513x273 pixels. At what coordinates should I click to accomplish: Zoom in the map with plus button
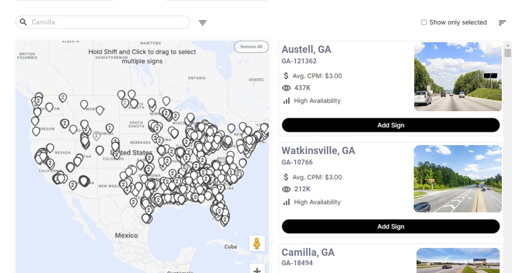257,270
